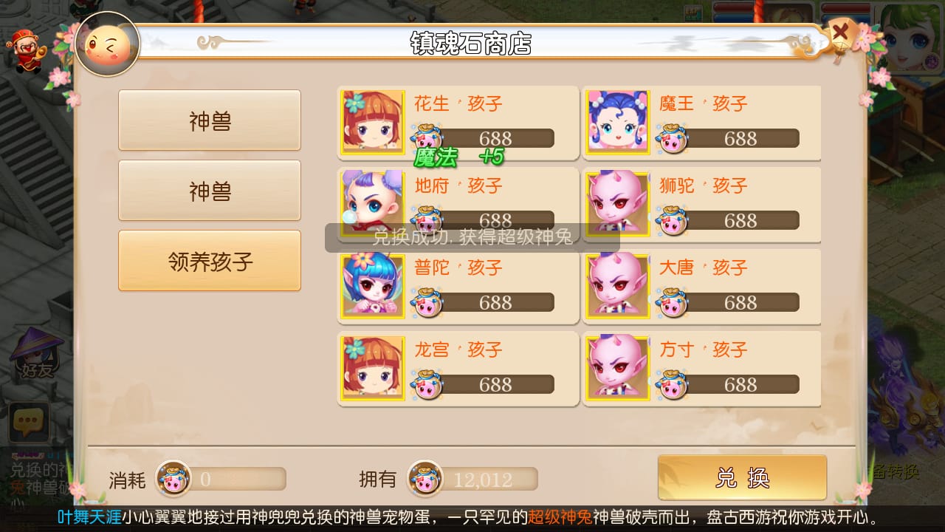The height and width of the screenshot is (532, 945).
Task: Select the 花生 孩子 avatar portrait
Action: pyautogui.click(x=373, y=123)
